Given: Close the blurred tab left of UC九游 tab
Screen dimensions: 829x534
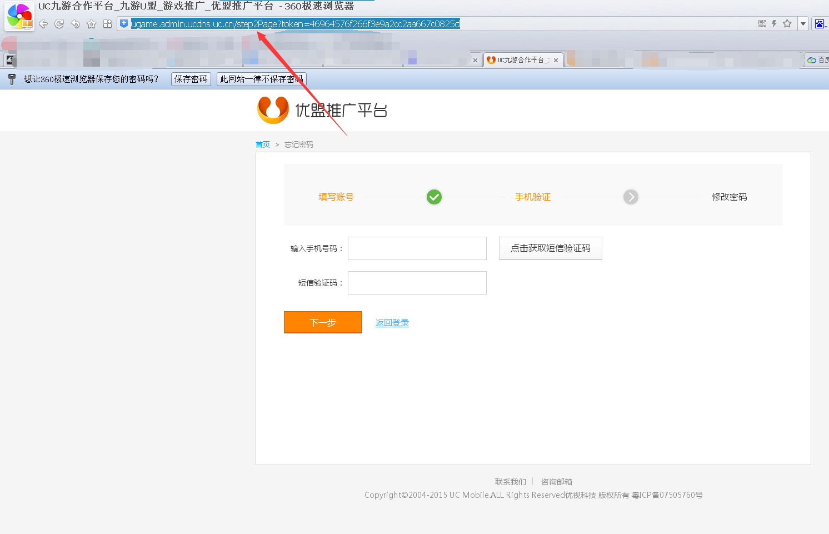Looking at the screenshot, I should [475, 60].
